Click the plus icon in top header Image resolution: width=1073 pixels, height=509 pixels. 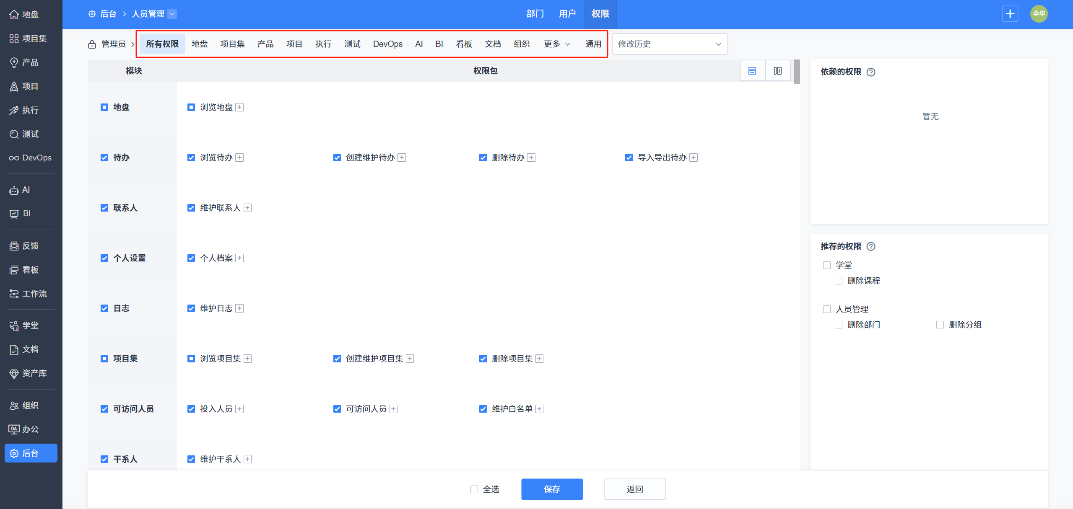click(x=1010, y=14)
